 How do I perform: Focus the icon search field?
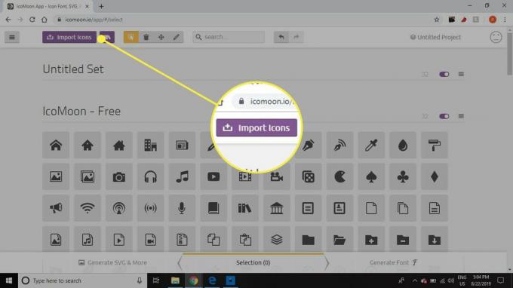point(229,37)
